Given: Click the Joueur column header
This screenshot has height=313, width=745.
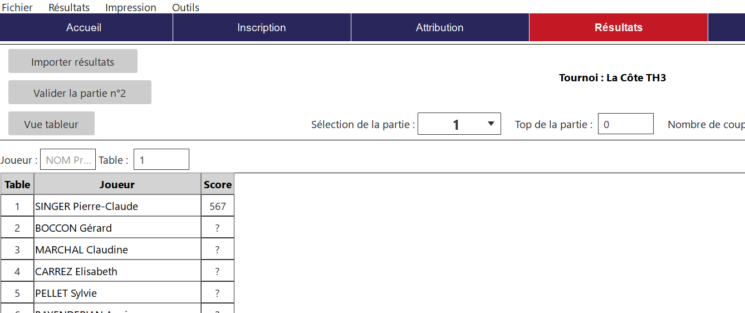Looking at the screenshot, I should tap(117, 184).
